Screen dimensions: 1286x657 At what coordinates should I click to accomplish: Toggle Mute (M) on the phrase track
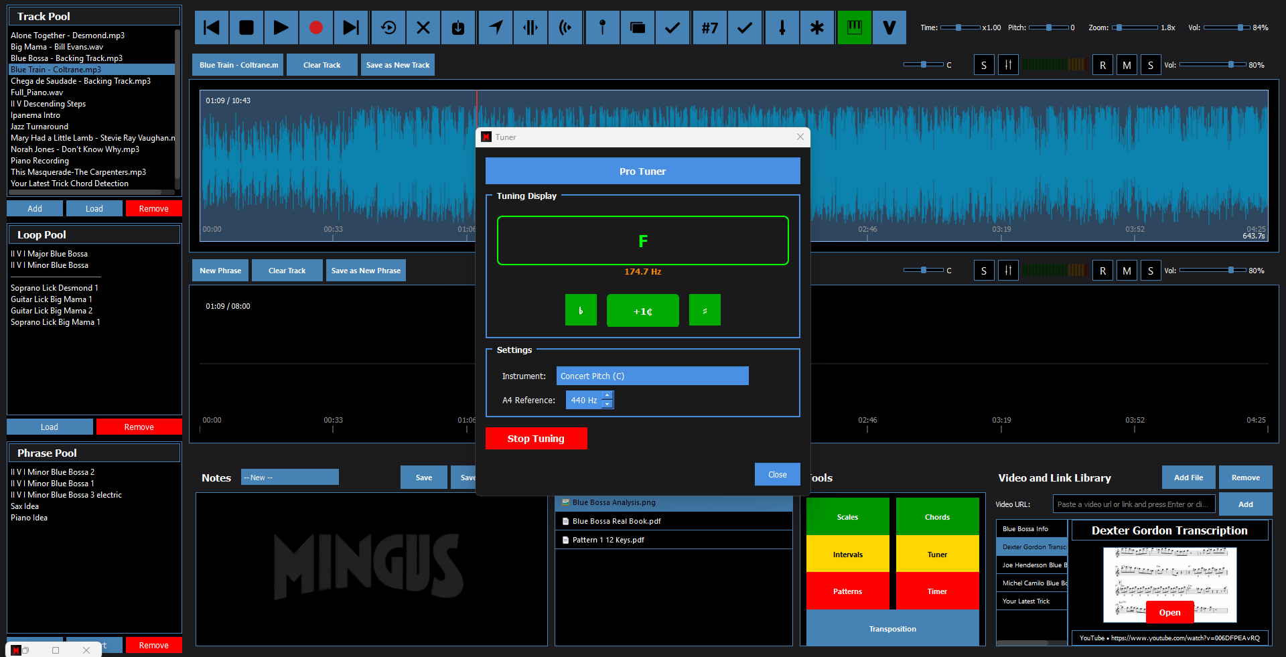coord(1127,271)
